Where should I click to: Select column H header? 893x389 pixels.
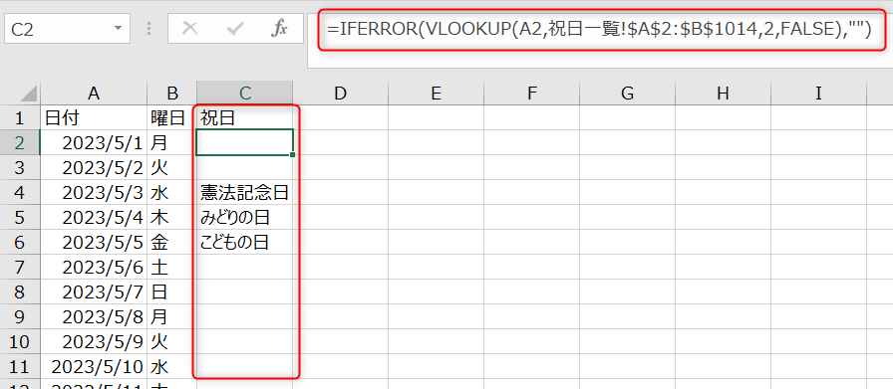[724, 94]
